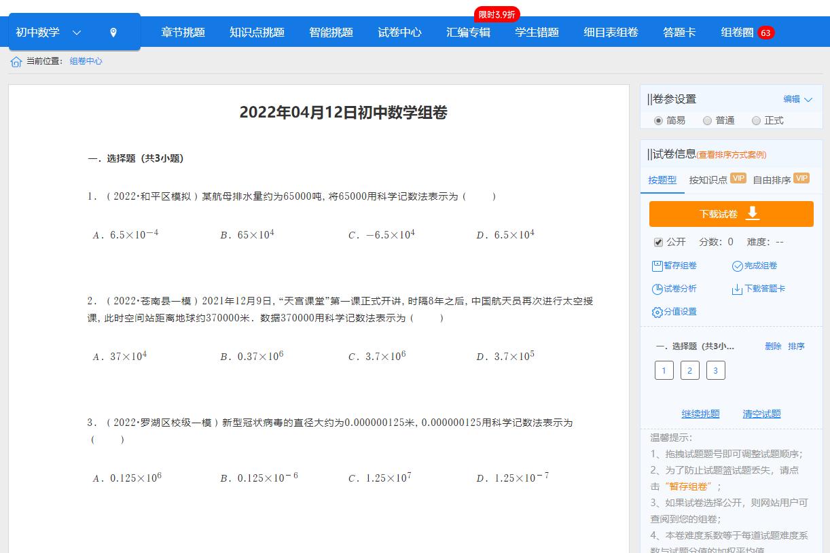Switch to the 按知识点 tab

(707, 179)
